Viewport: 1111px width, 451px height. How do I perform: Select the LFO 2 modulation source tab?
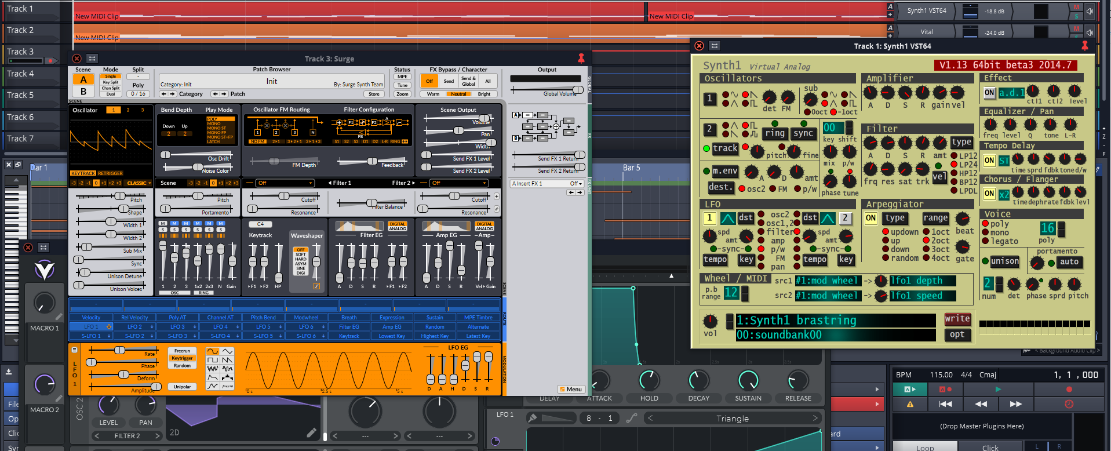[134, 327]
